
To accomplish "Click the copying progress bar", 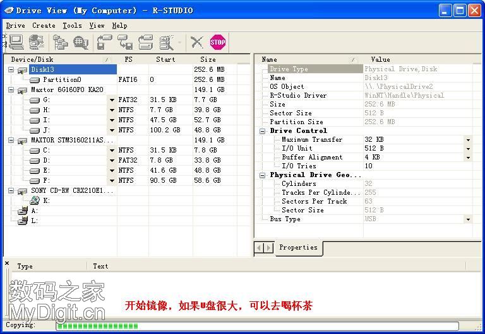I will tap(258, 326).
